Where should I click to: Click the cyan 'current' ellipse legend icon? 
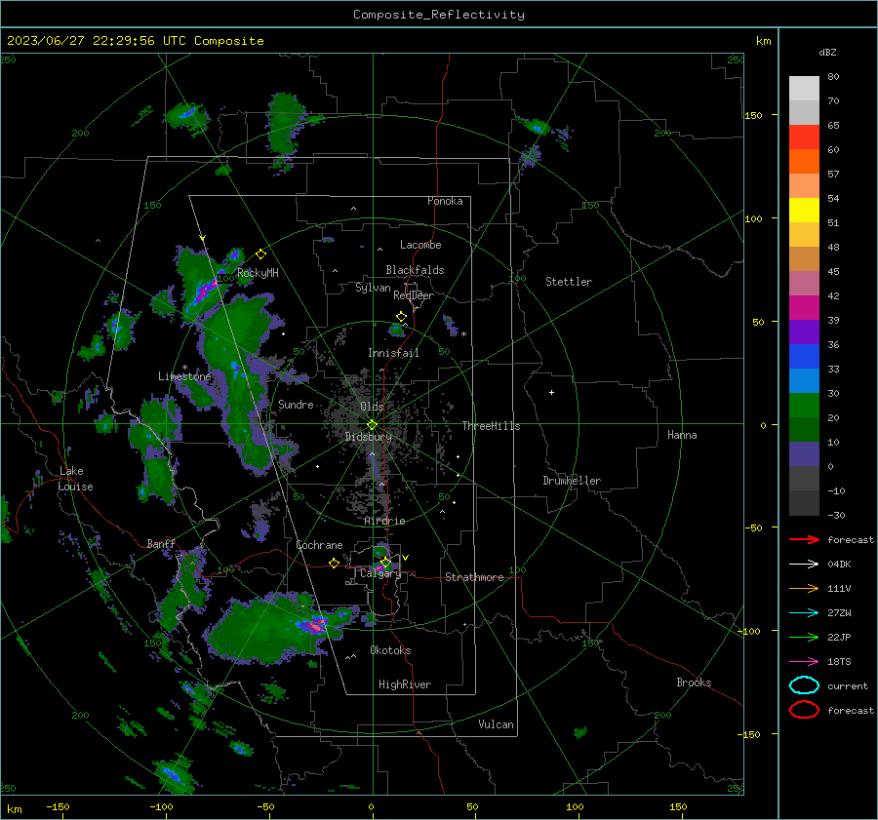point(804,685)
